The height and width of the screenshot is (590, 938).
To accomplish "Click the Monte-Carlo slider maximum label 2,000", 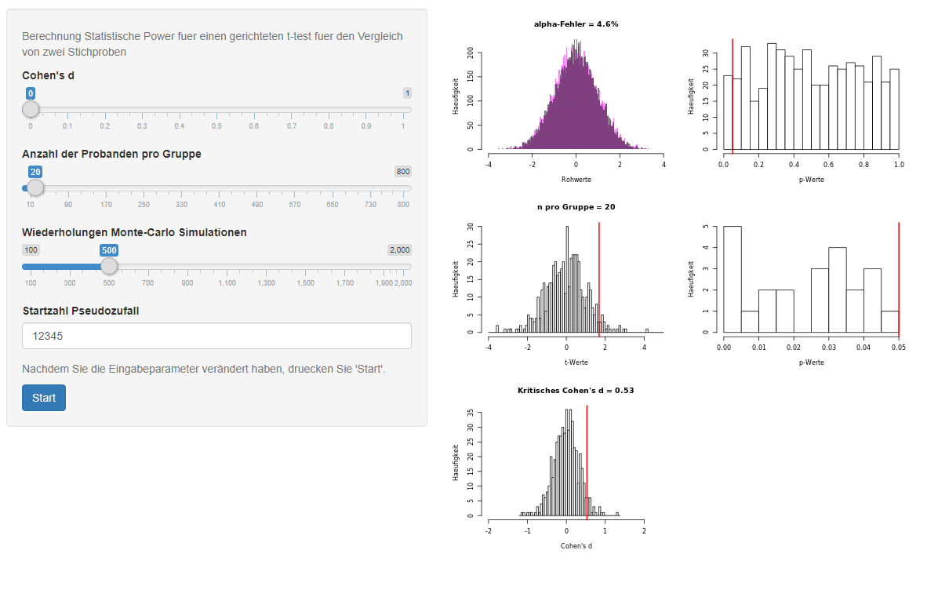I will (x=399, y=249).
